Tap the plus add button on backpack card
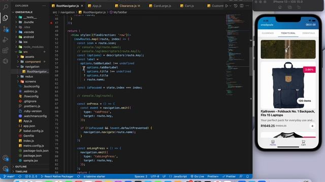 pyautogui.click(x=312, y=126)
